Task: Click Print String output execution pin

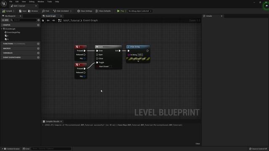Action: coord(148,51)
